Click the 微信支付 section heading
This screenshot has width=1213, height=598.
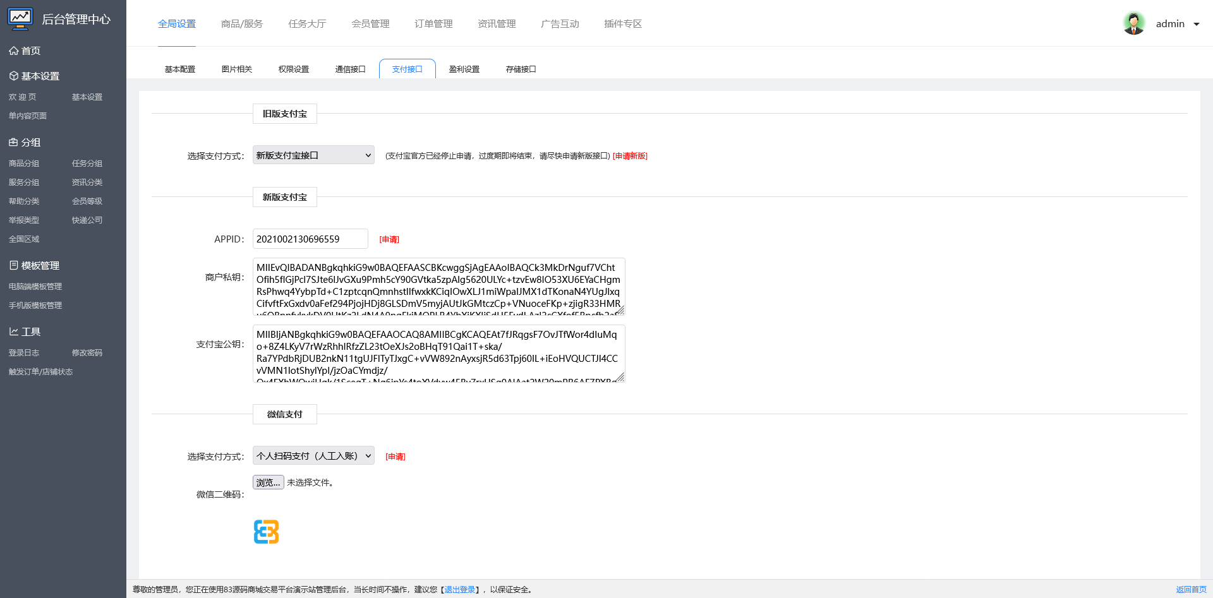285,414
